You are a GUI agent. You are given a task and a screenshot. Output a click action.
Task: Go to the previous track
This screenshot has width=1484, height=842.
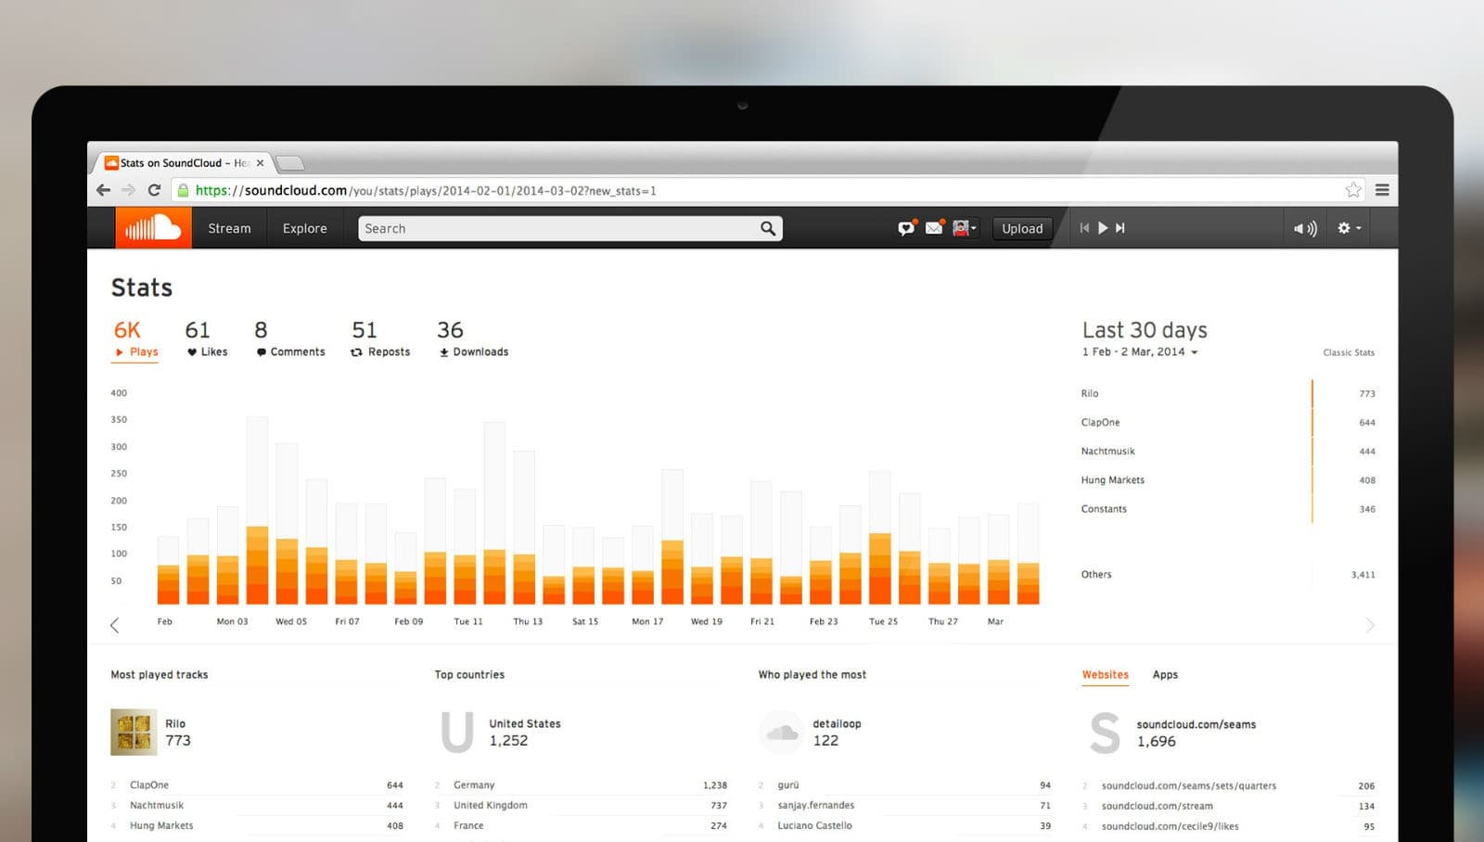1084,228
